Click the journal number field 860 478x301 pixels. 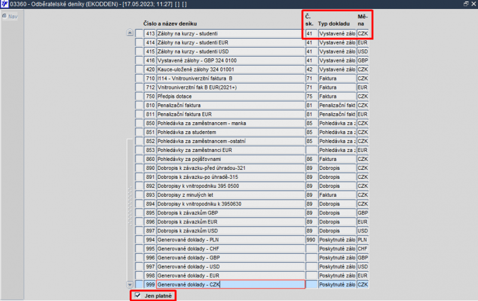pos(150,159)
